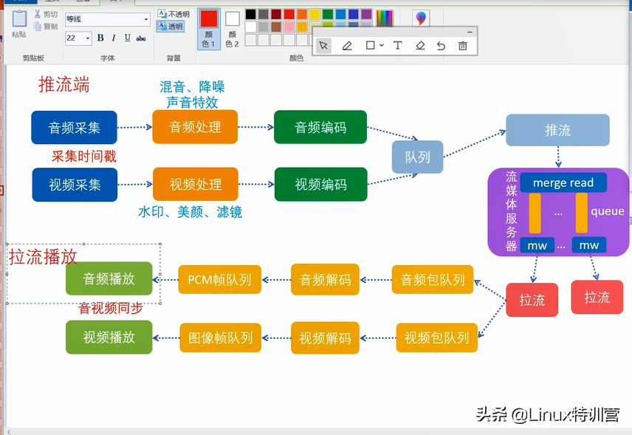Click the Undo arrow icon
Screen dimensions: 632x435
[442, 45]
